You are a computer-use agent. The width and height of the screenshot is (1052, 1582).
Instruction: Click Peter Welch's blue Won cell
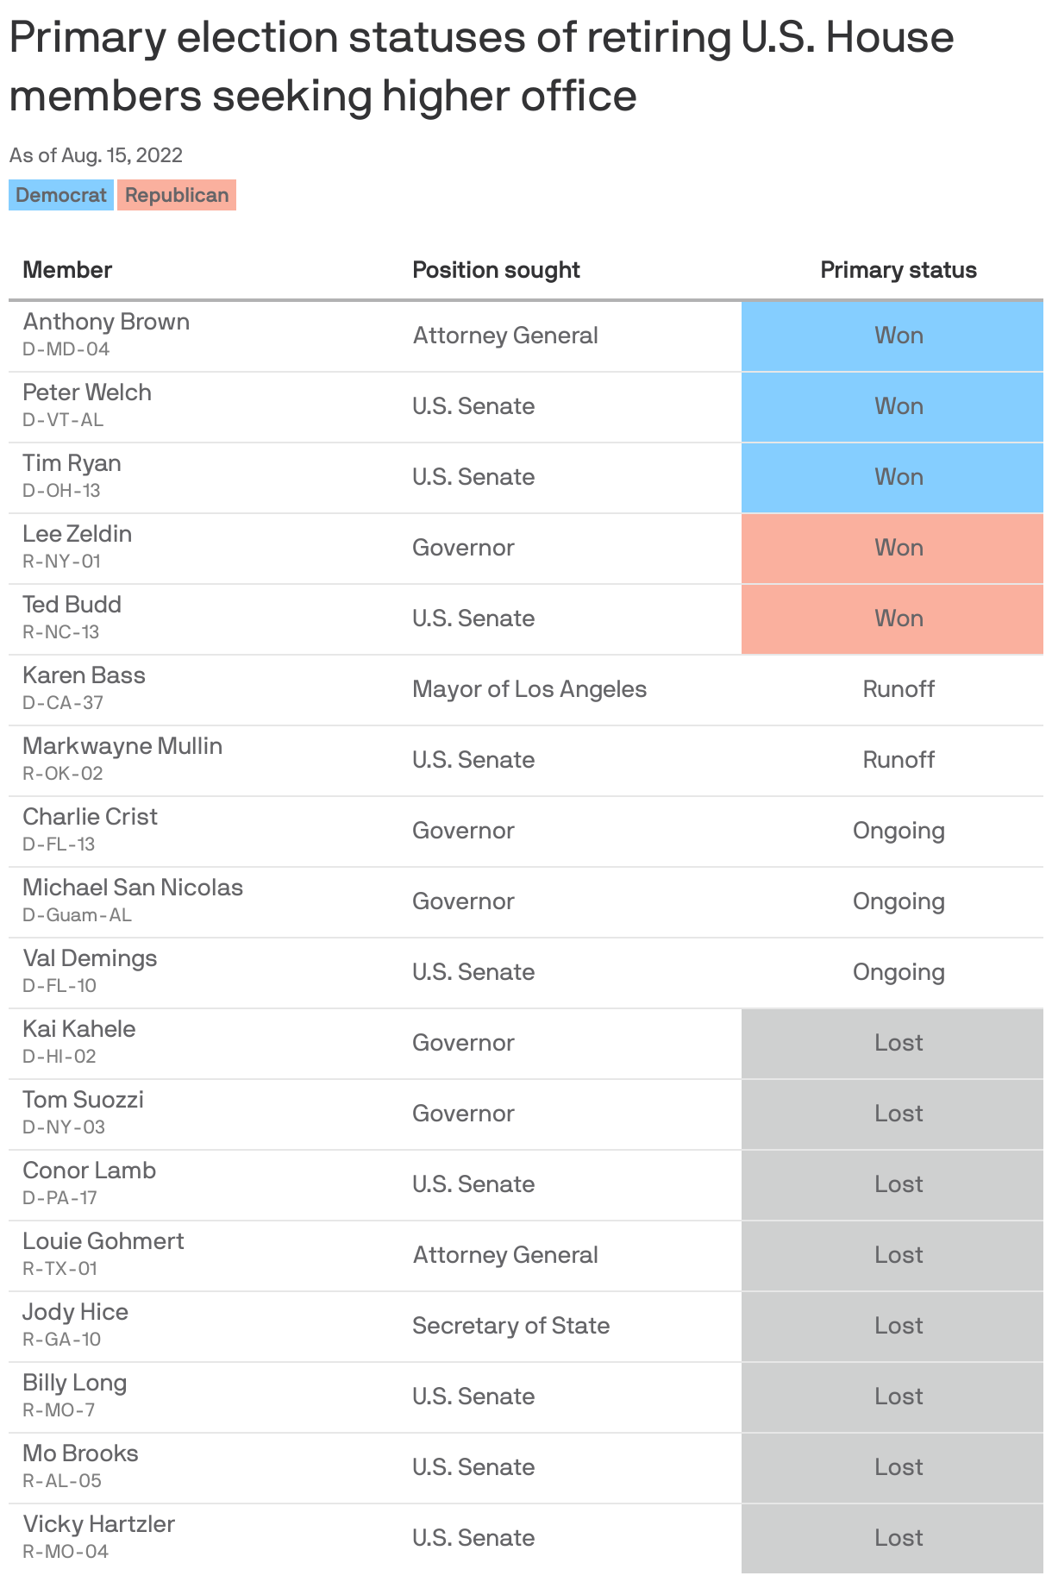898,406
